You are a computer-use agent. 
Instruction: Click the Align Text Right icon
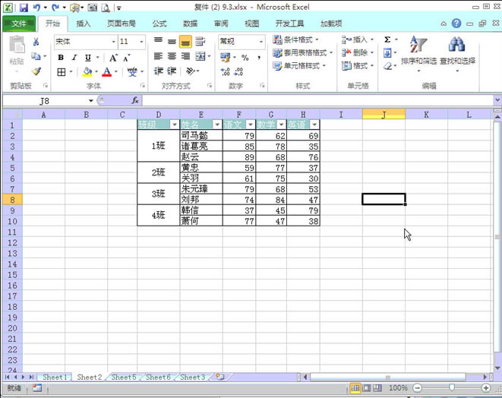[185, 56]
